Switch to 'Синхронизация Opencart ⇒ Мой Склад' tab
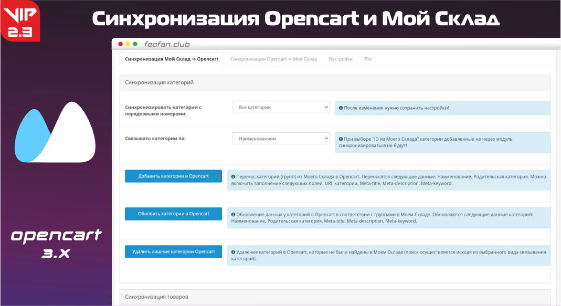 click(x=273, y=59)
